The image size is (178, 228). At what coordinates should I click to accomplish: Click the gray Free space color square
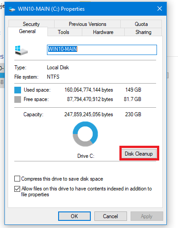(x=17, y=99)
